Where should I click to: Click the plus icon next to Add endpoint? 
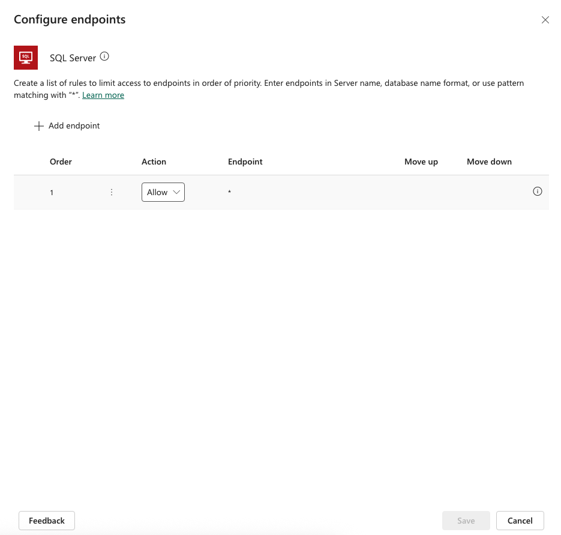(x=39, y=125)
